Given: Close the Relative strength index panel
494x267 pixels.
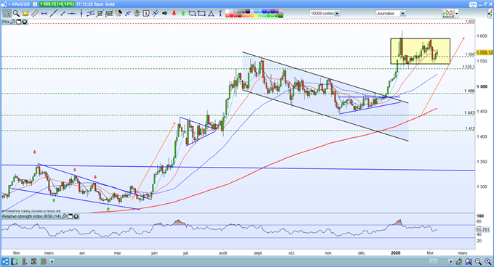Looking at the screenshot, I should point(76,216).
